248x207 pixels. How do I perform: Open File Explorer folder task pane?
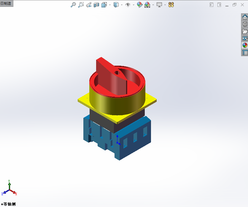tap(245, 31)
